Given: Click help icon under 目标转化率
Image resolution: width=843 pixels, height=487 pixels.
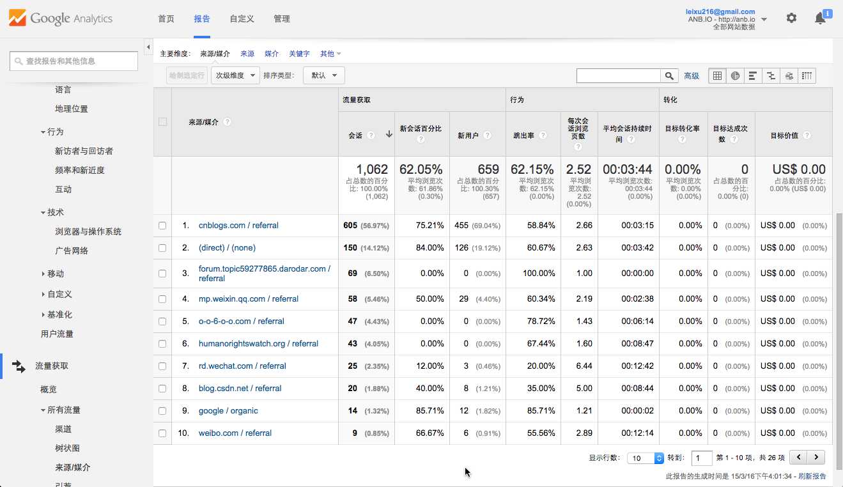Looking at the screenshot, I should pyautogui.click(x=683, y=139).
